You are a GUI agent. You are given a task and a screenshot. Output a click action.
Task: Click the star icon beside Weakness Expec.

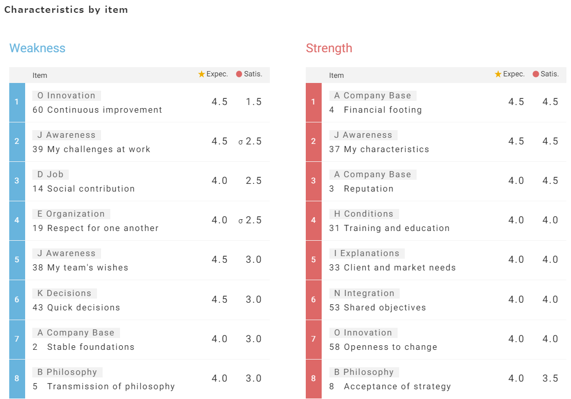pyautogui.click(x=202, y=74)
